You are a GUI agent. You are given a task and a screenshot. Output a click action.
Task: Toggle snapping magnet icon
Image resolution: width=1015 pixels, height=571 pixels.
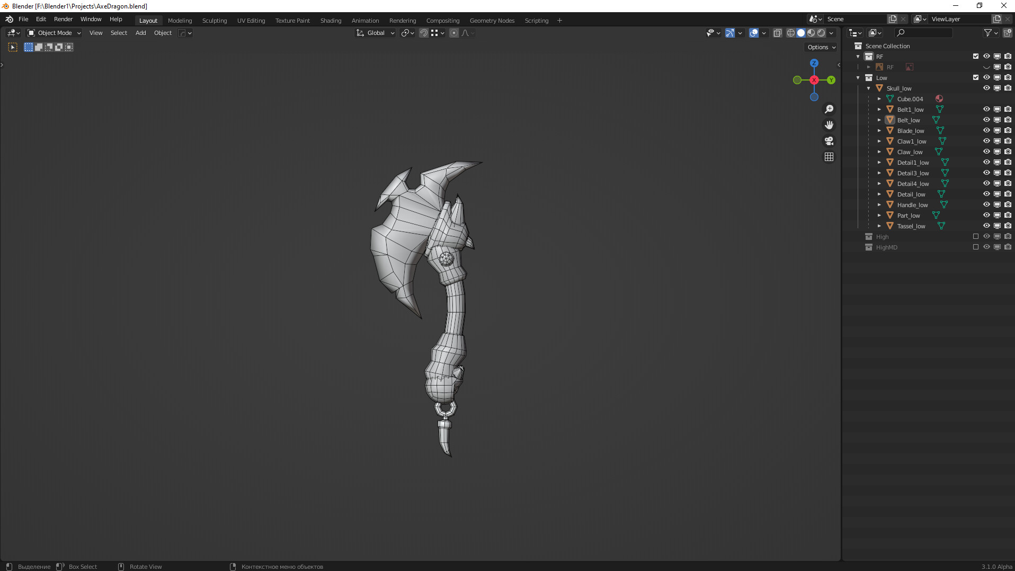coord(423,33)
